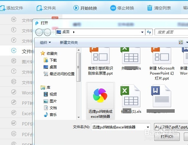
Task: Select the W file-to-Word sidebar icon
Action: 14,19
